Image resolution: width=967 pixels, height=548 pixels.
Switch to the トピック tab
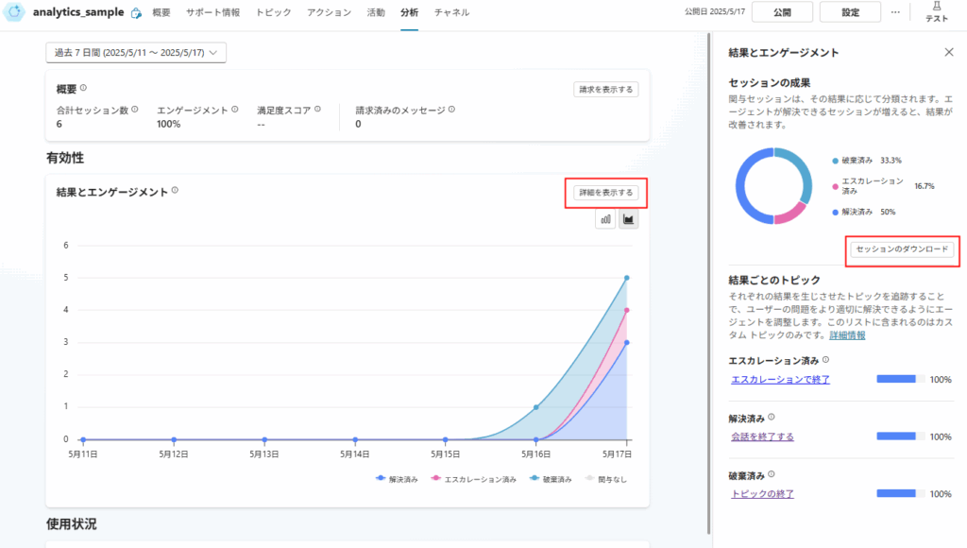(x=273, y=12)
